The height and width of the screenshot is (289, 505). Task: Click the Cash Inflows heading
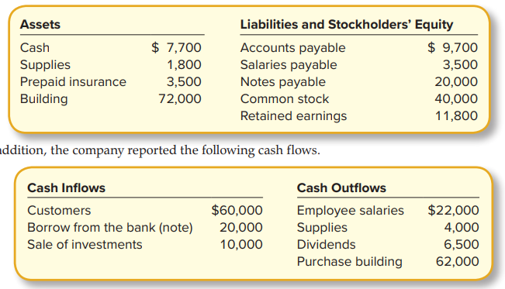[67, 188]
